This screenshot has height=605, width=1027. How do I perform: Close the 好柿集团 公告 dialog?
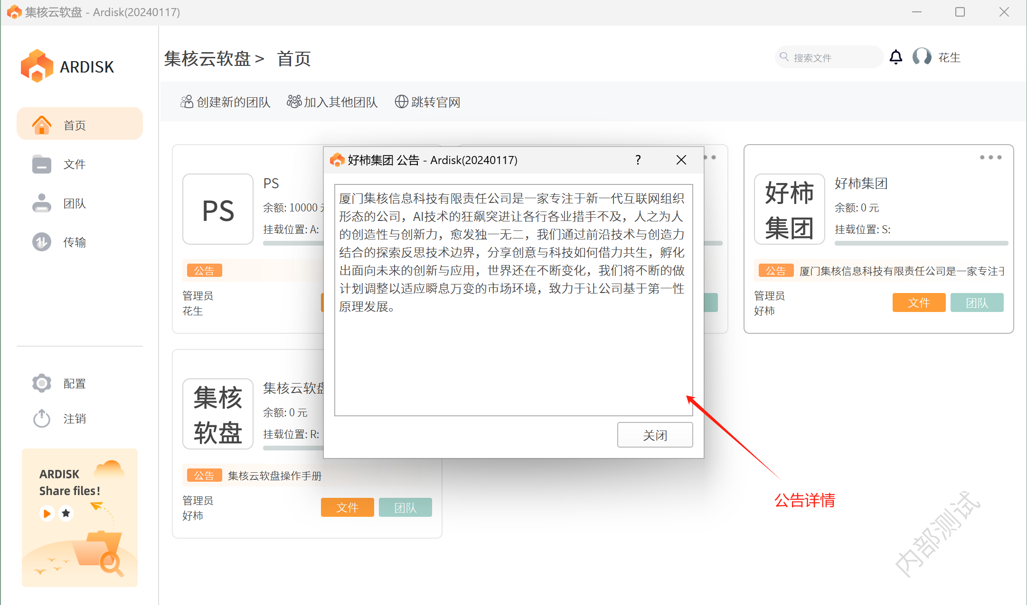[681, 160]
